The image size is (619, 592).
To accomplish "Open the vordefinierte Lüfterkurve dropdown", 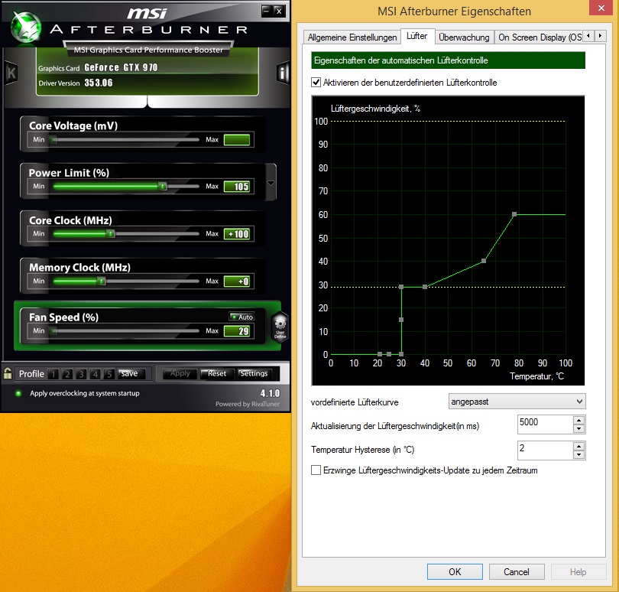I will pos(517,401).
